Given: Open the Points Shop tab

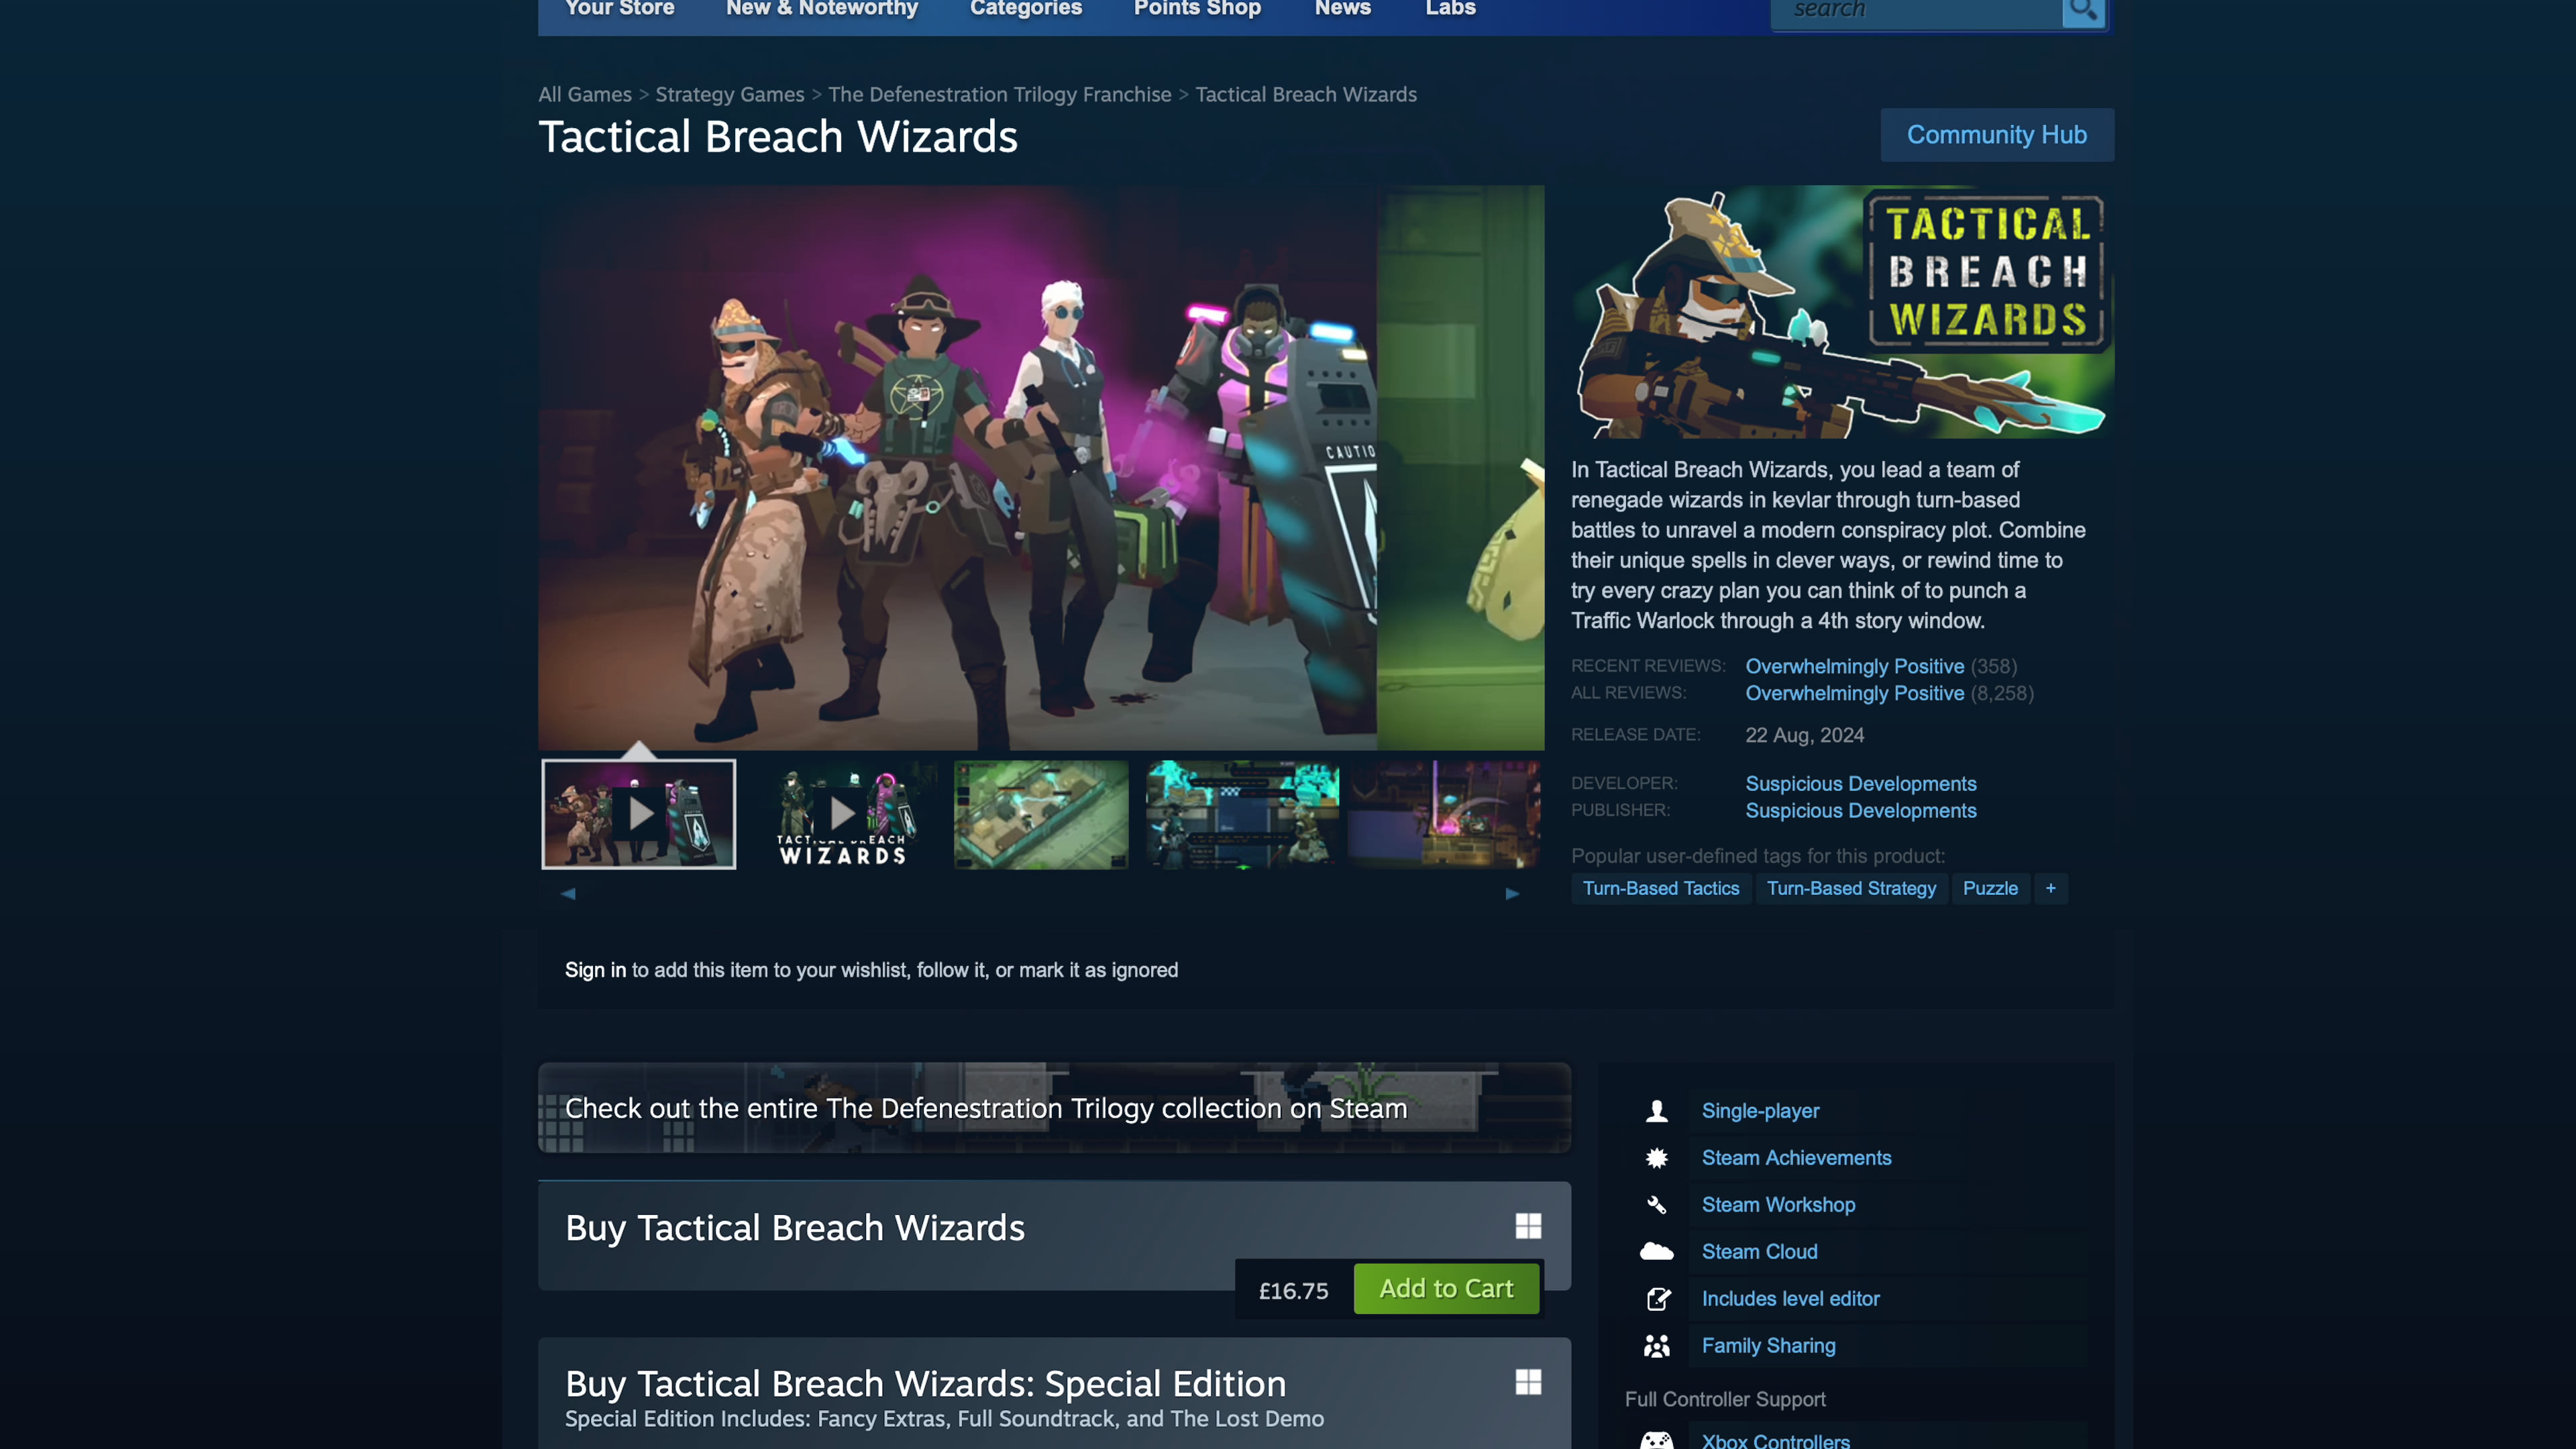Looking at the screenshot, I should (1197, 9).
